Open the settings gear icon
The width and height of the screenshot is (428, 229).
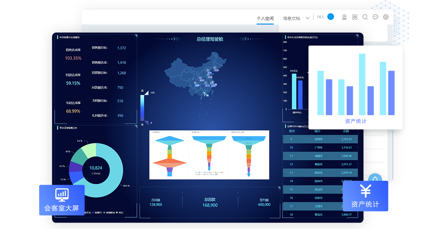pyautogui.click(x=386, y=17)
